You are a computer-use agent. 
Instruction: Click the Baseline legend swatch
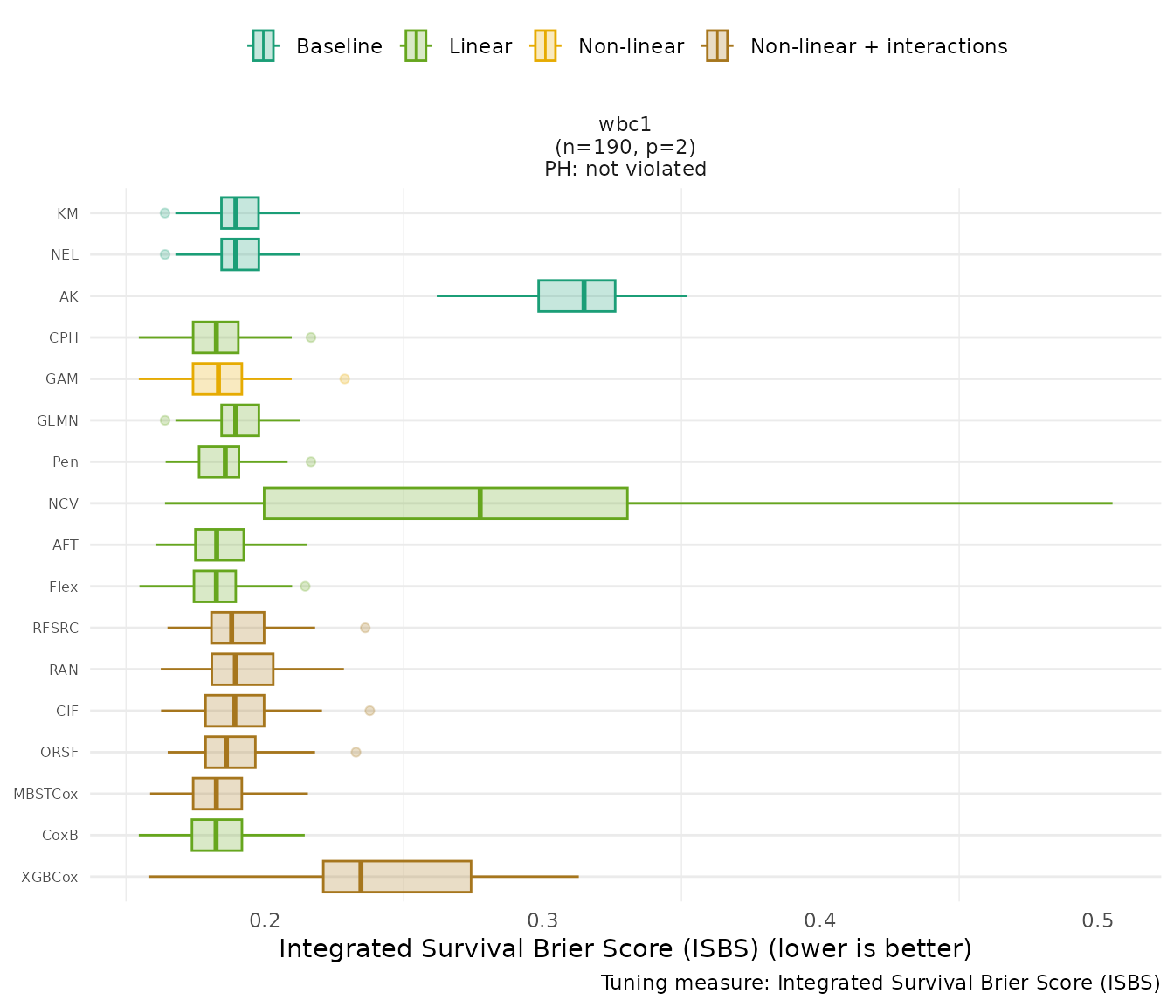point(263,46)
